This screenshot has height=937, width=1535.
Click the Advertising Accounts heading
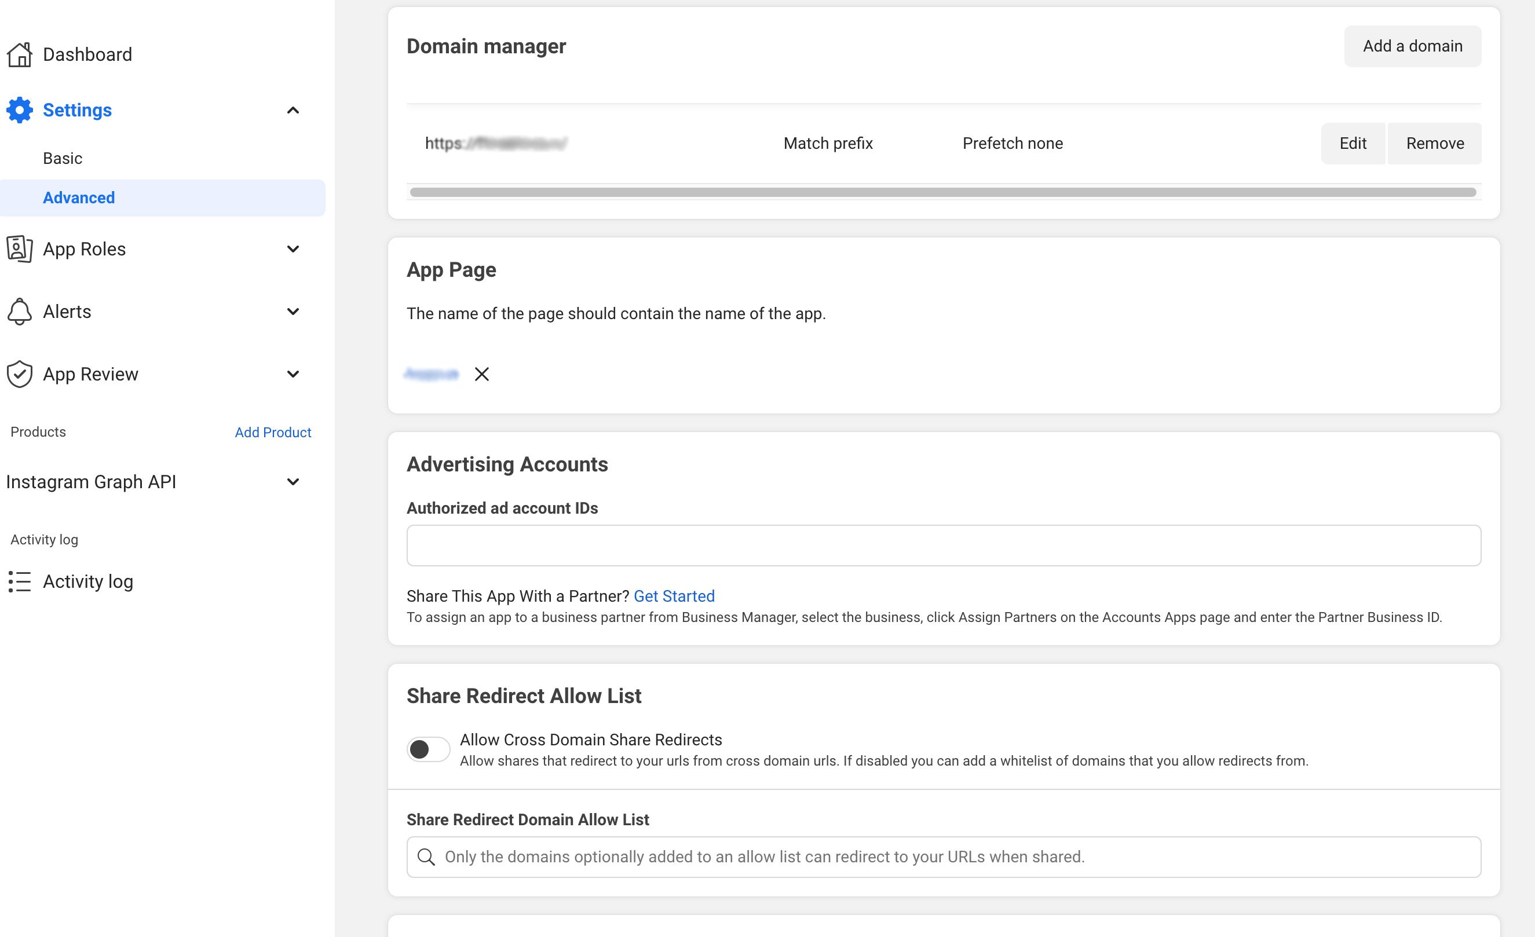507,465
